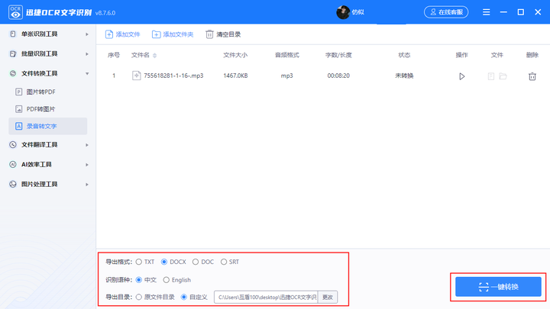Maximize the OCR application window

coord(521,12)
